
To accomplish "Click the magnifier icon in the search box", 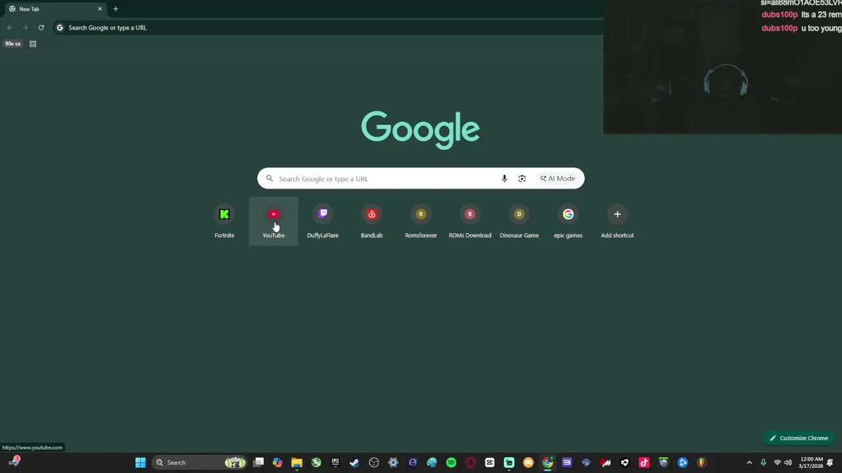I will pyautogui.click(x=270, y=179).
